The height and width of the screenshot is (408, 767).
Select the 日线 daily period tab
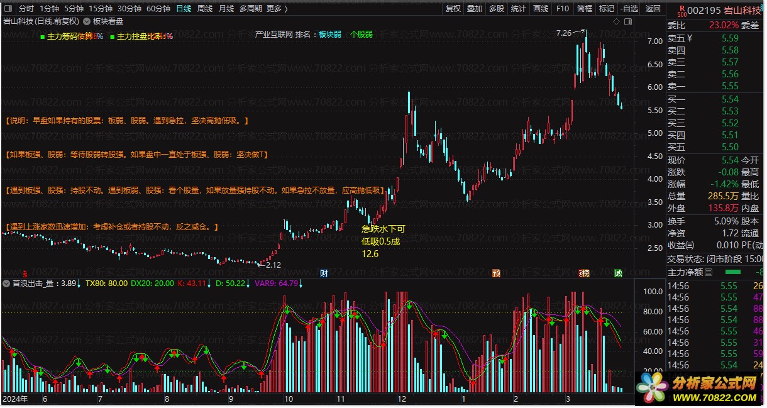tap(184, 9)
